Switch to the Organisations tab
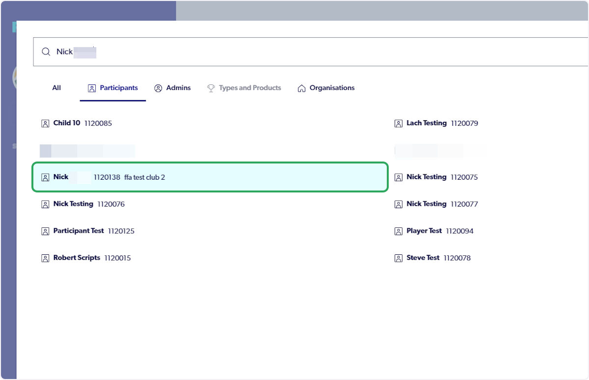 coord(326,88)
